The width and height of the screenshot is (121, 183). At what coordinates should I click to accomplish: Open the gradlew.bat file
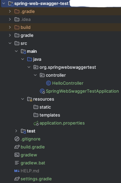pyautogui.click(x=33, y=163)
